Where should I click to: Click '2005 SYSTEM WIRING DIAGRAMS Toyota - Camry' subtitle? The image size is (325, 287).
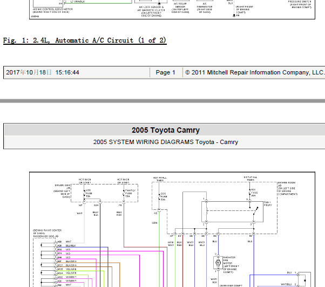click(165, 142)
